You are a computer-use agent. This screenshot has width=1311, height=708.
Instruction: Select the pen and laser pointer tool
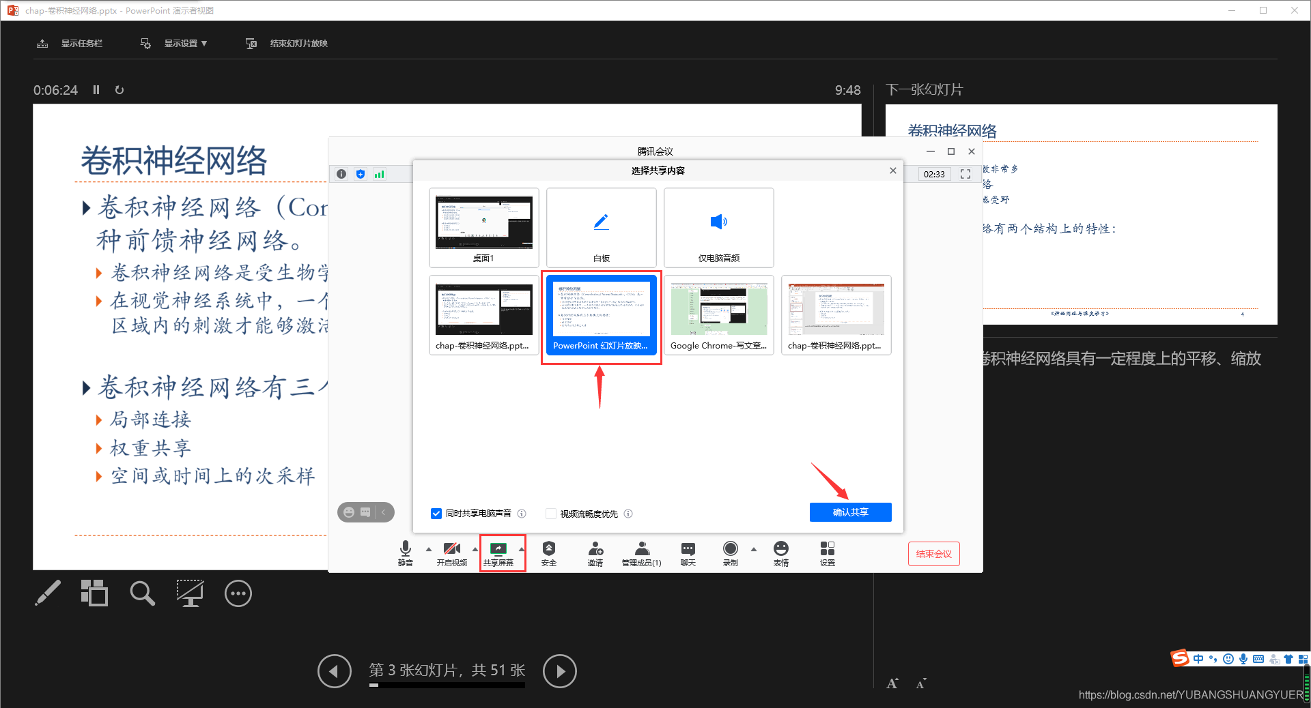48,593
